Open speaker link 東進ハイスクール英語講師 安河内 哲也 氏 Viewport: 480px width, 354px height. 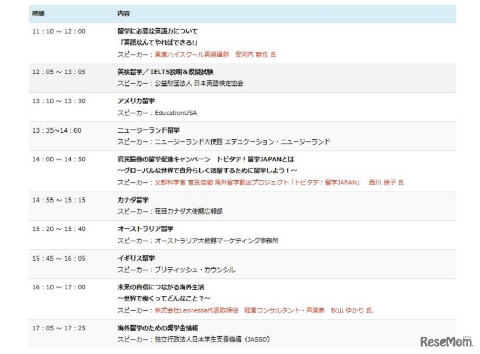[x=215, y=55]
